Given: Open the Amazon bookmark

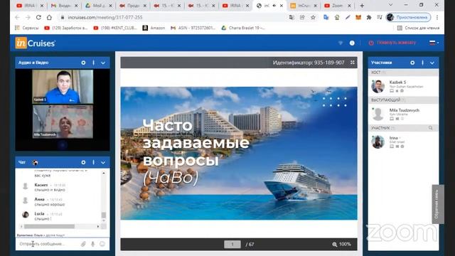Looking at the screenshot, I should tap(154, 28).
